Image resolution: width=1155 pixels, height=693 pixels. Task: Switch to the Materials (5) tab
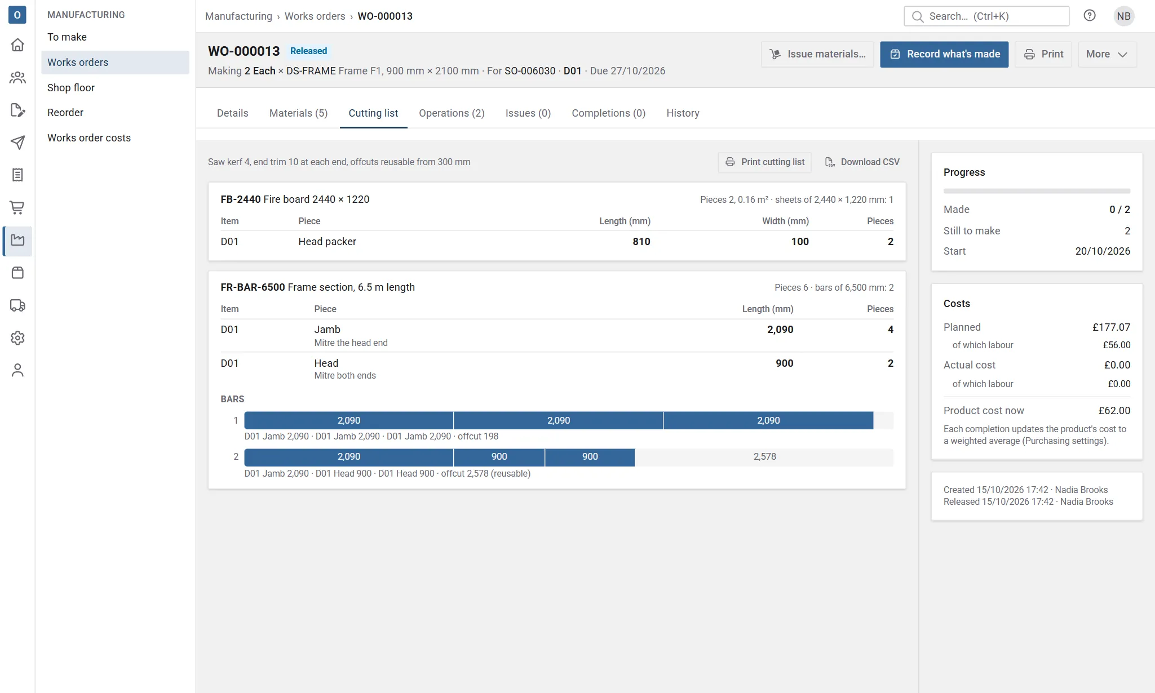298,113
